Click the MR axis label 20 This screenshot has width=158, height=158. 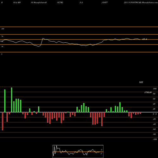(154, 109)
